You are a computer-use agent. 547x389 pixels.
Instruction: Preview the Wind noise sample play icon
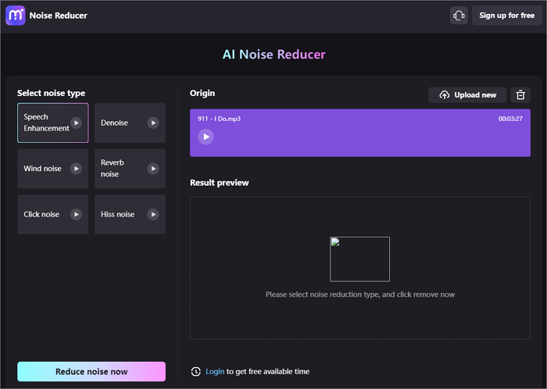[x=76, y=168]
